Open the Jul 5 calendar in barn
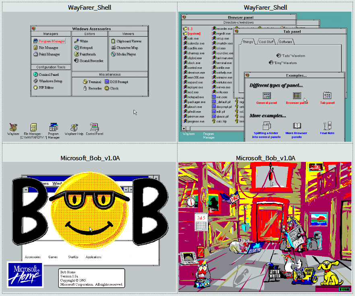The height and width of the screenshot is (296, 355). pos(201,222)
